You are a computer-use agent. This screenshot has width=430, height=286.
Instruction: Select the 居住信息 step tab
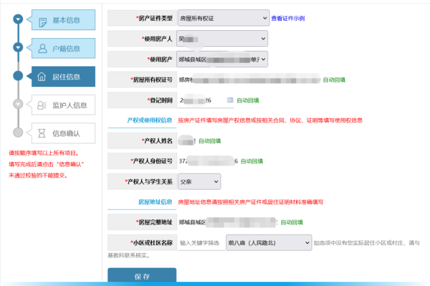click(x=63, y=76)
